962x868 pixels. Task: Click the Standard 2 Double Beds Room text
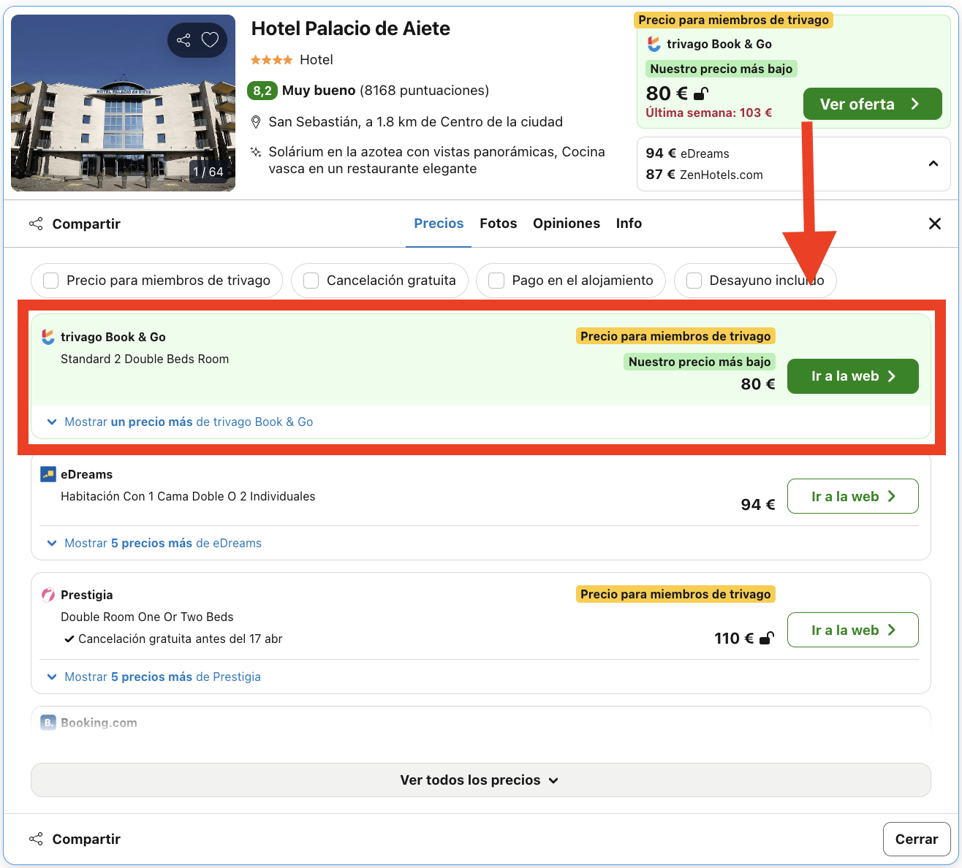click(x=145, y=359)
